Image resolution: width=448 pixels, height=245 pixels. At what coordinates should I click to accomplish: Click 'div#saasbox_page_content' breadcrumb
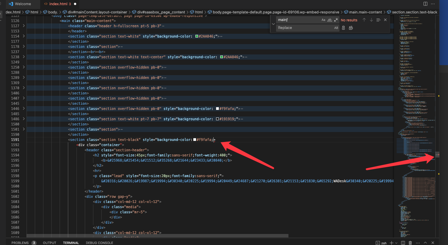pyautogui.click(x=159, y=12)
